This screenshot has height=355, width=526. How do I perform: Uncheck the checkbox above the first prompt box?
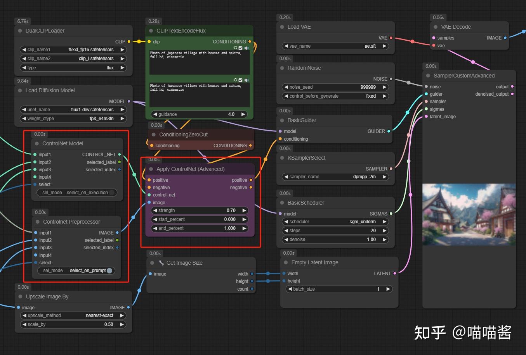(x=240, y=48)
